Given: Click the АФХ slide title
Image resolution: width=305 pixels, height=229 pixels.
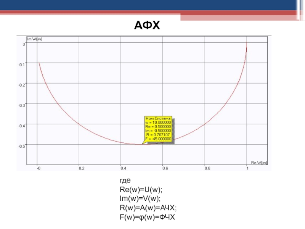Looking at the screenshot, I should (x=148, y=26).
